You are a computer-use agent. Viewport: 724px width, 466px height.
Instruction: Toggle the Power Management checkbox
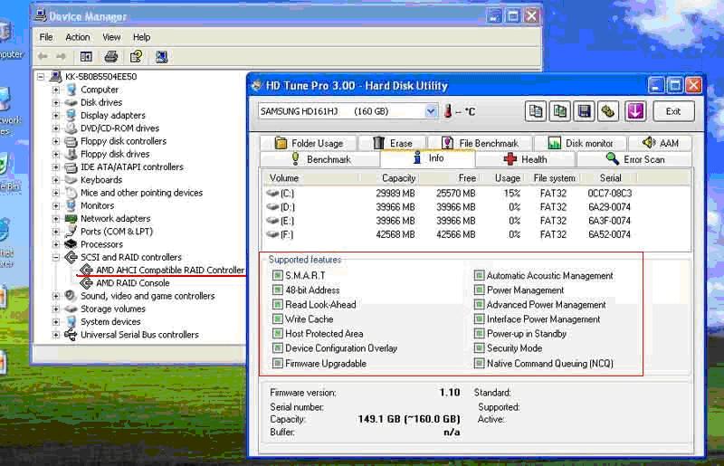point(479,290)
